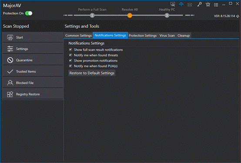
Task: Turn off the Protection On switch
Action: click(x=29, y=13)
